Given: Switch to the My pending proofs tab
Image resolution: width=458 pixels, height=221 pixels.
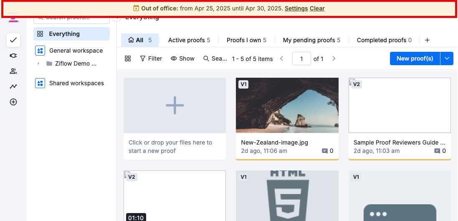Looking at the screenshot, I should [311, 41].
